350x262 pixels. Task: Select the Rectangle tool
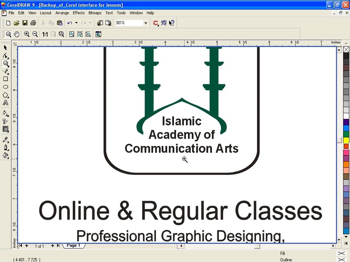[5, 79]
